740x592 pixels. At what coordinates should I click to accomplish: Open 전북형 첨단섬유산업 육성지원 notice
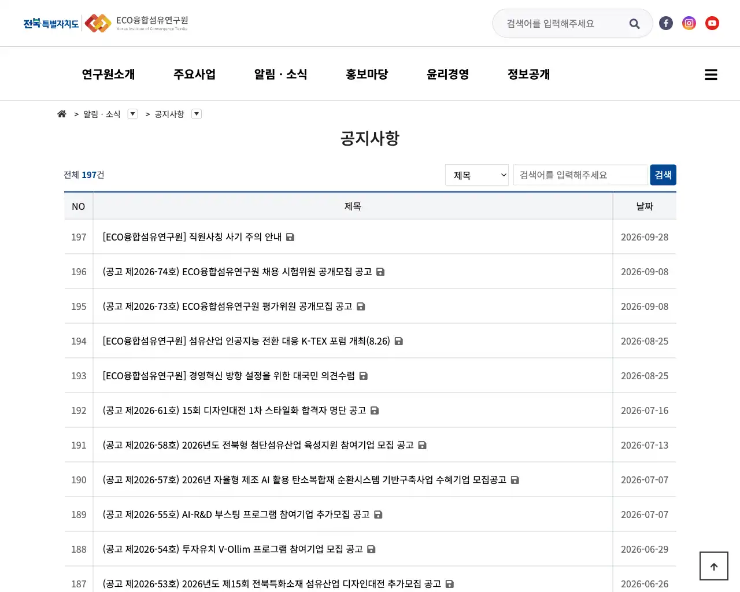(258, 445)
